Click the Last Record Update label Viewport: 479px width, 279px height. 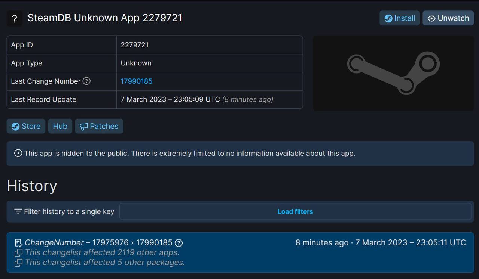point(43,99)
